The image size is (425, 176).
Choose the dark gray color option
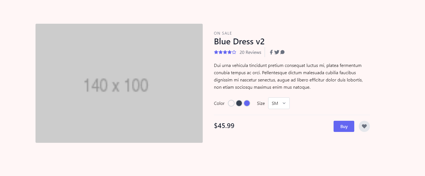coord(239,103)
